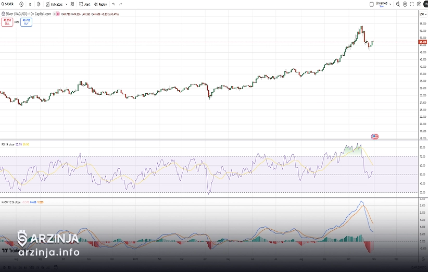Open the indicator templates grid icon

[72, 4]
